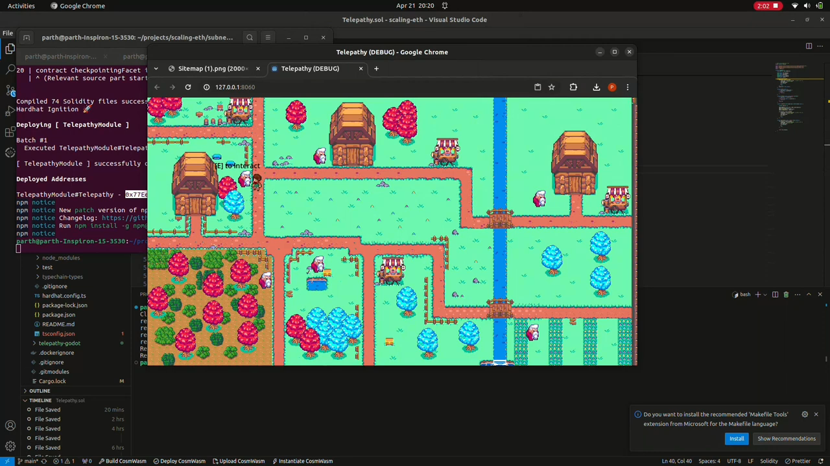Change Spaces: 4 indentation setting
The width and height of the screenshot is (830, 466).
click(x=709, y=461)
